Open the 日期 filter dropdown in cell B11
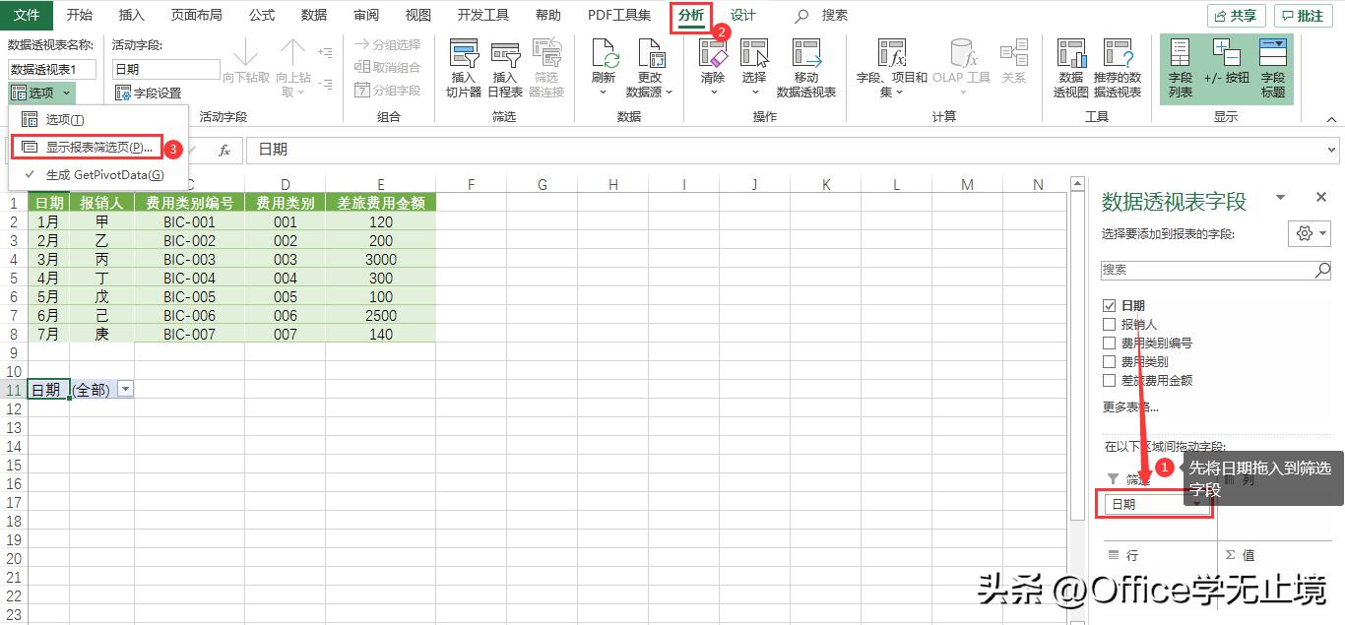The height and width of the screenshot is (625, 1345). tap(125, 389)
